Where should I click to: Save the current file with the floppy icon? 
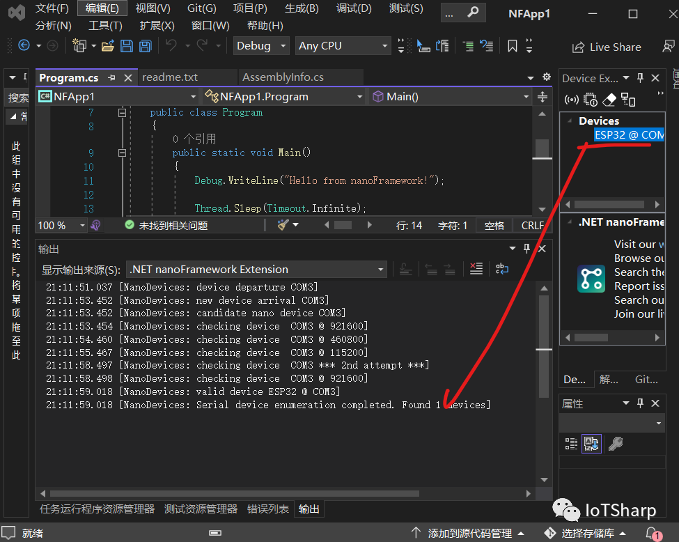127,45
